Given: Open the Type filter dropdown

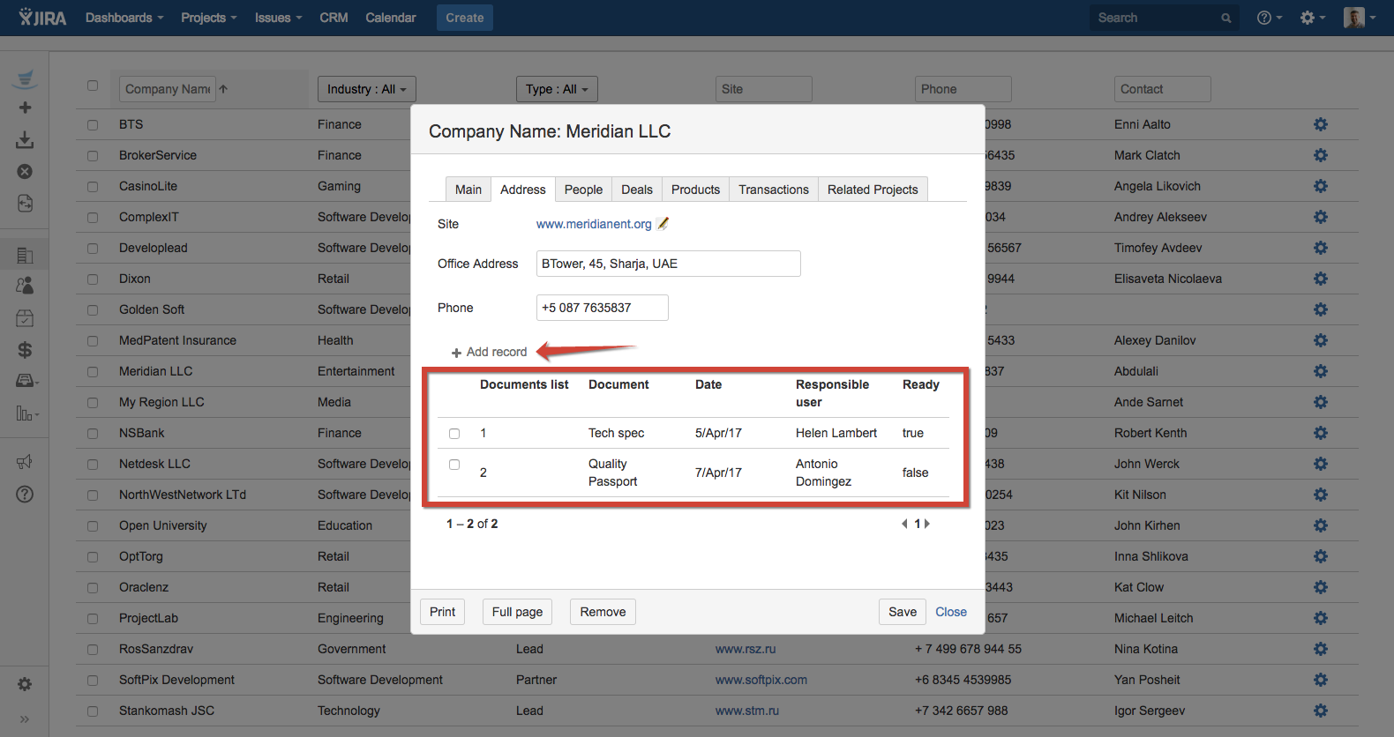Looking at the screenshot, I should click(x=556, y=89).
